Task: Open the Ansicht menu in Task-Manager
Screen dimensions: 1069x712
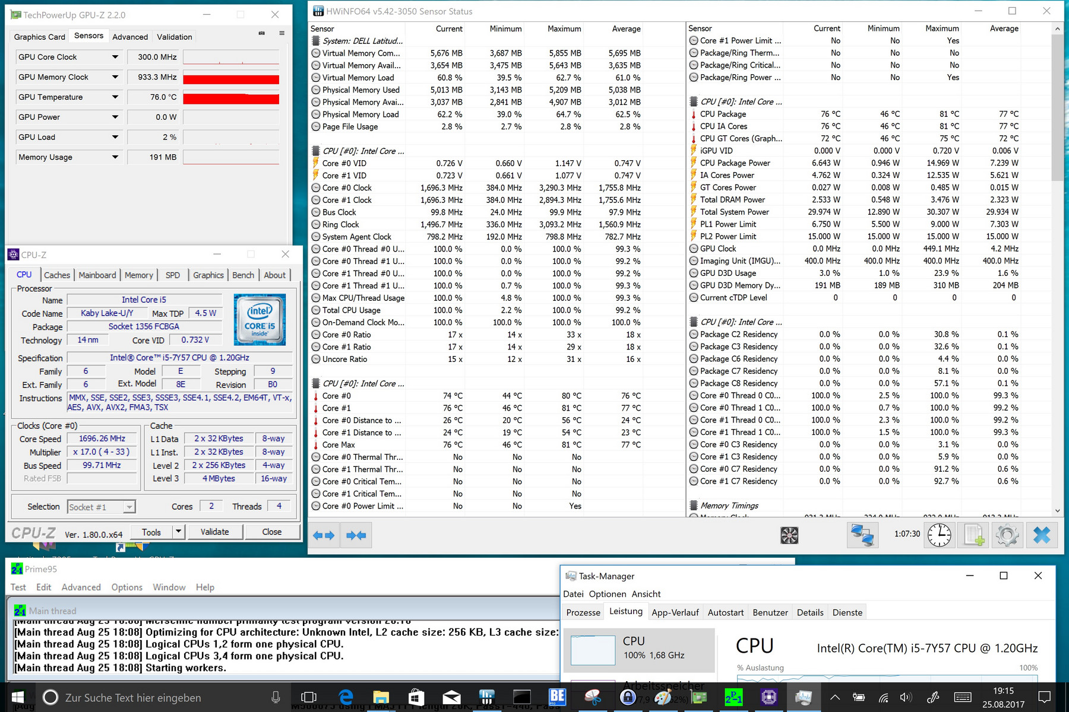Action: pos(646,594)
